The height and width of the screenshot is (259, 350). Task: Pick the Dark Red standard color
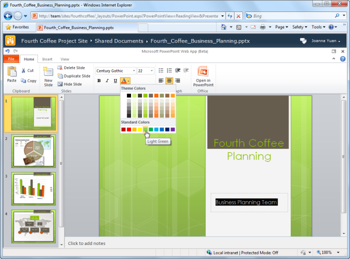[123, 129]
